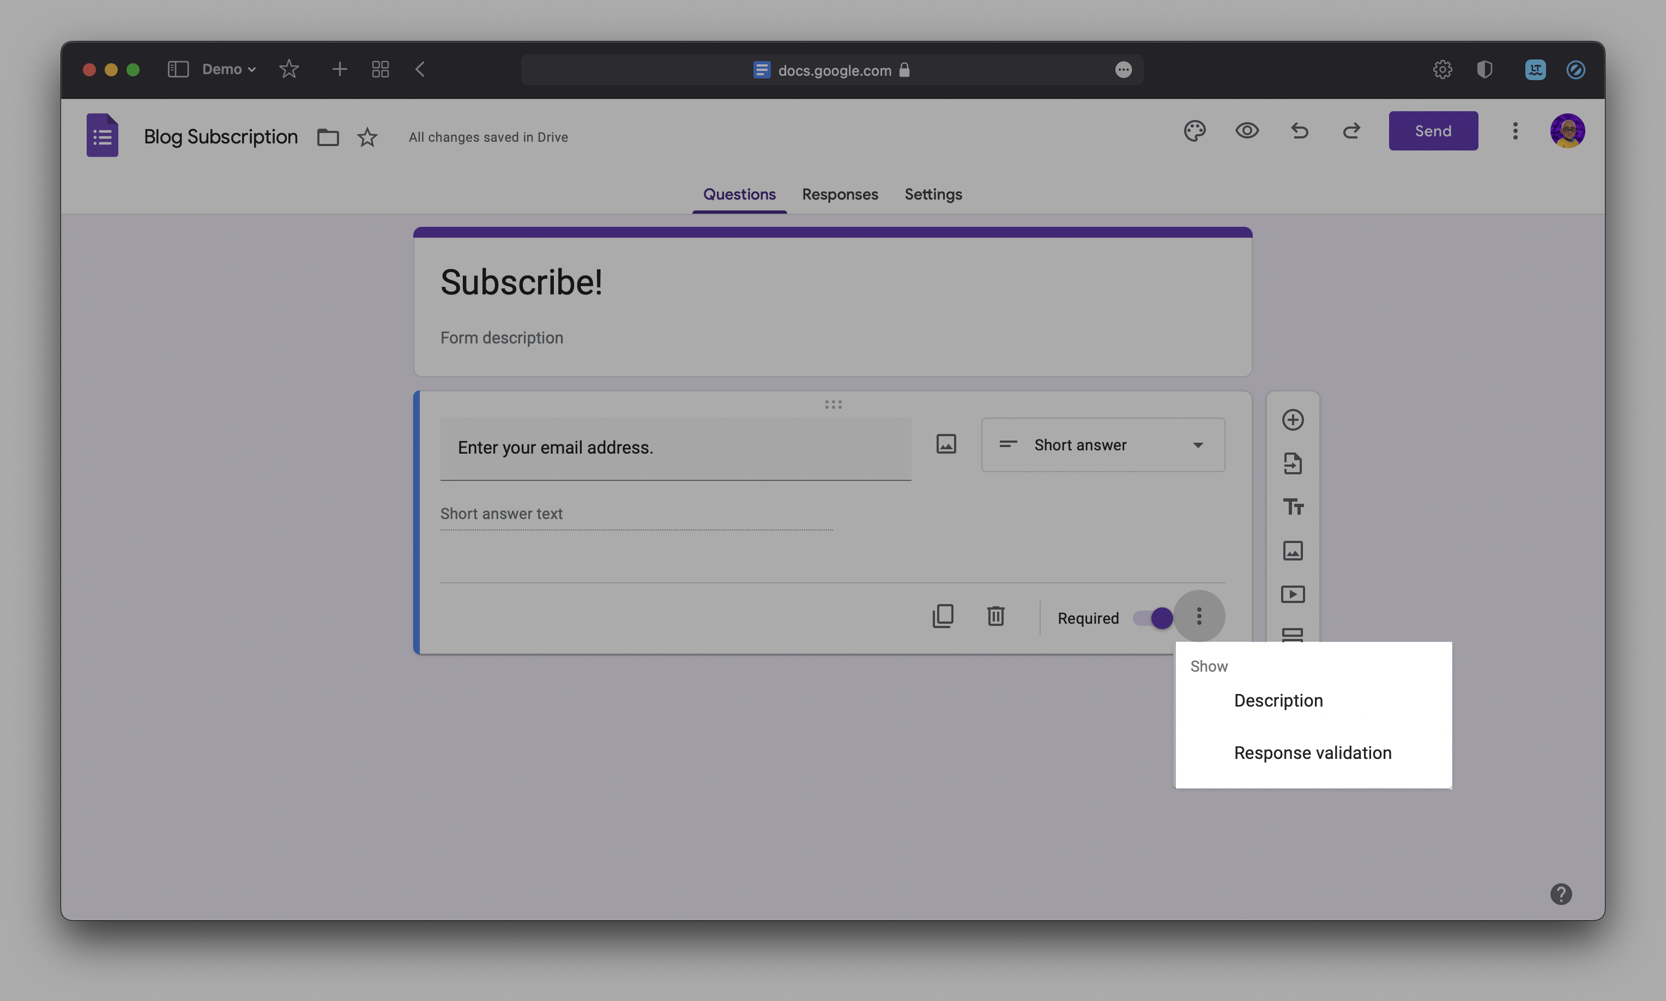Click the preview eye icon

coord(1246,131)
